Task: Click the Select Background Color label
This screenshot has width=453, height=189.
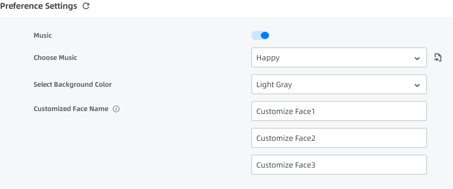Action: 73,85
